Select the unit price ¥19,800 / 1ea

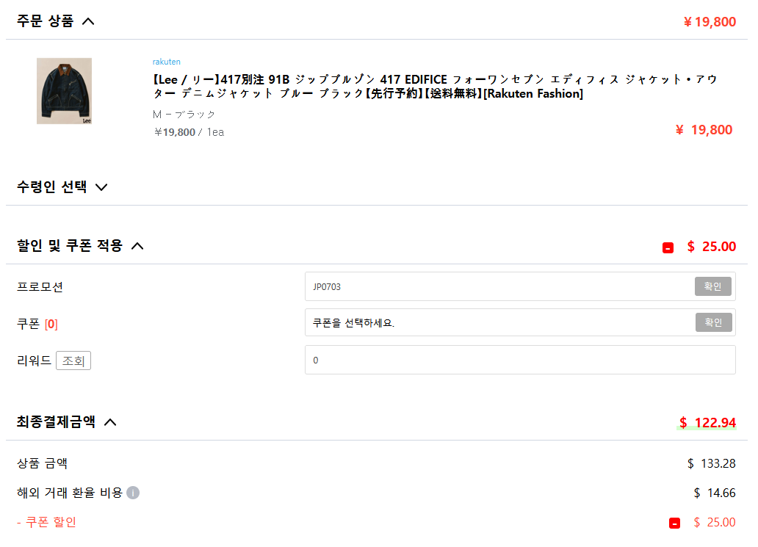(x=189, y=132)
